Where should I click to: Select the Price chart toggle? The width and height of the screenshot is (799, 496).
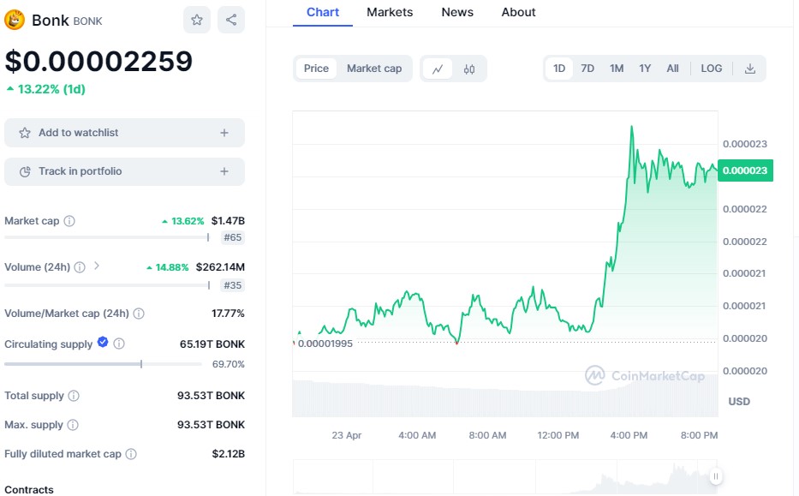(316, 69)
